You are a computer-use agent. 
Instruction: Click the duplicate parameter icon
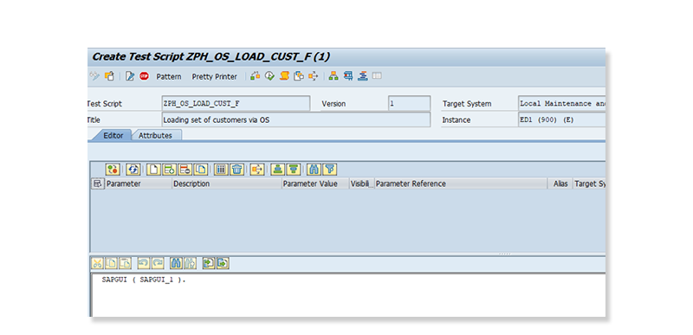click(201, 169)
